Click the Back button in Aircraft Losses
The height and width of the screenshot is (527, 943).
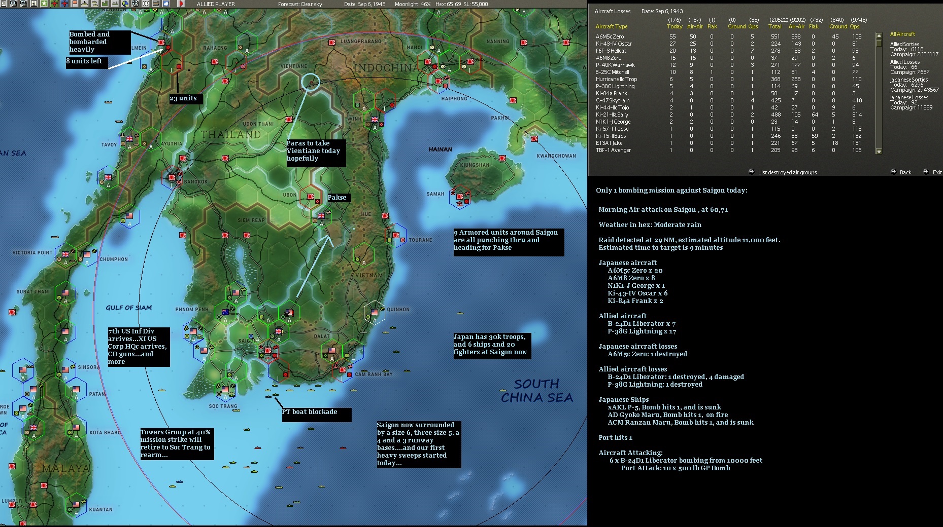click(x=905, y=172)
